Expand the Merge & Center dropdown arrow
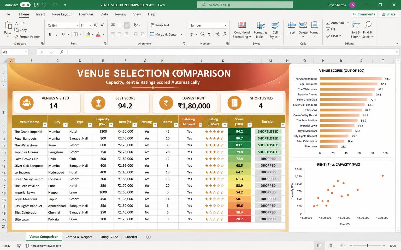 click(x=182, y=34)
